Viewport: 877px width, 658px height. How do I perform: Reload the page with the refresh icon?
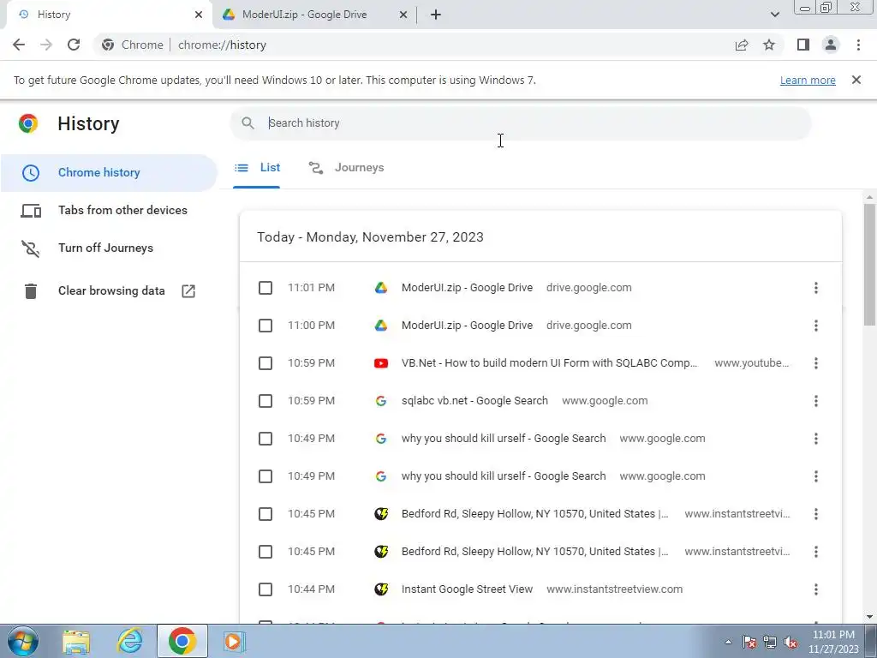(74, 45)
